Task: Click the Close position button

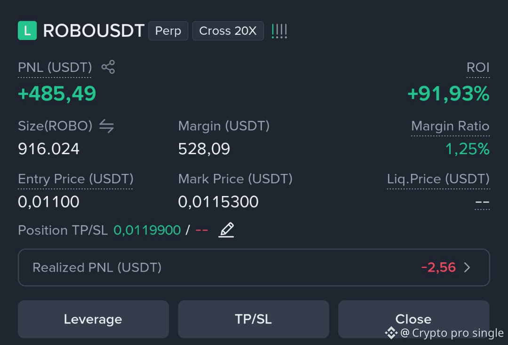Action: point(414,319)
